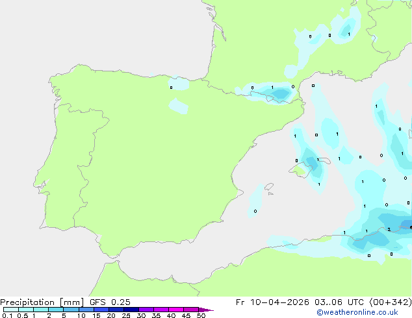Click the purple over-50 legend arrow tip
The width and height of the screenshot is (412, 318).
tap(206, 310)
